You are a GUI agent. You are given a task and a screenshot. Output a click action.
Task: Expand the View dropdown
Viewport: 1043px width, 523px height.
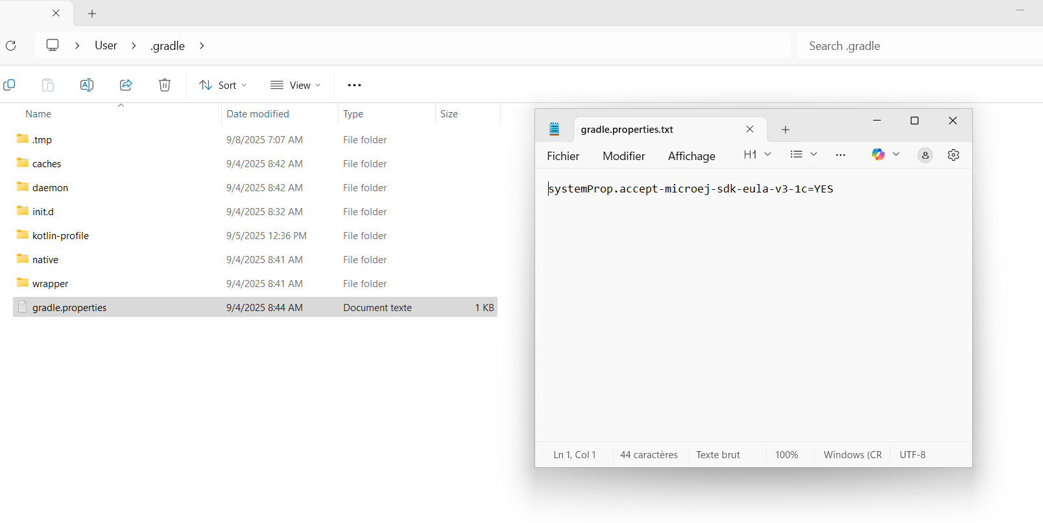coord(296,85)
